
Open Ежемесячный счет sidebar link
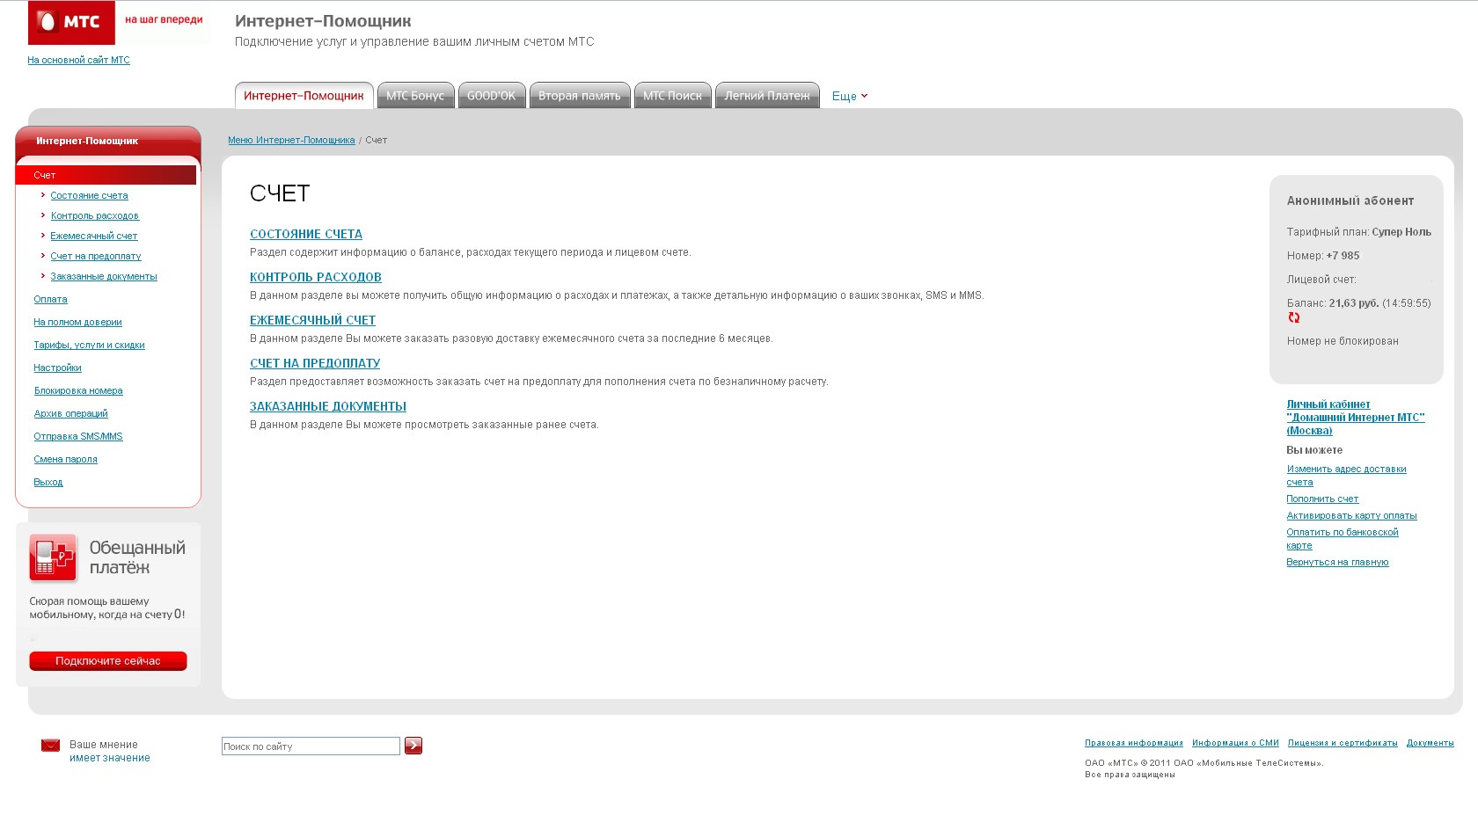click(93, 236)
